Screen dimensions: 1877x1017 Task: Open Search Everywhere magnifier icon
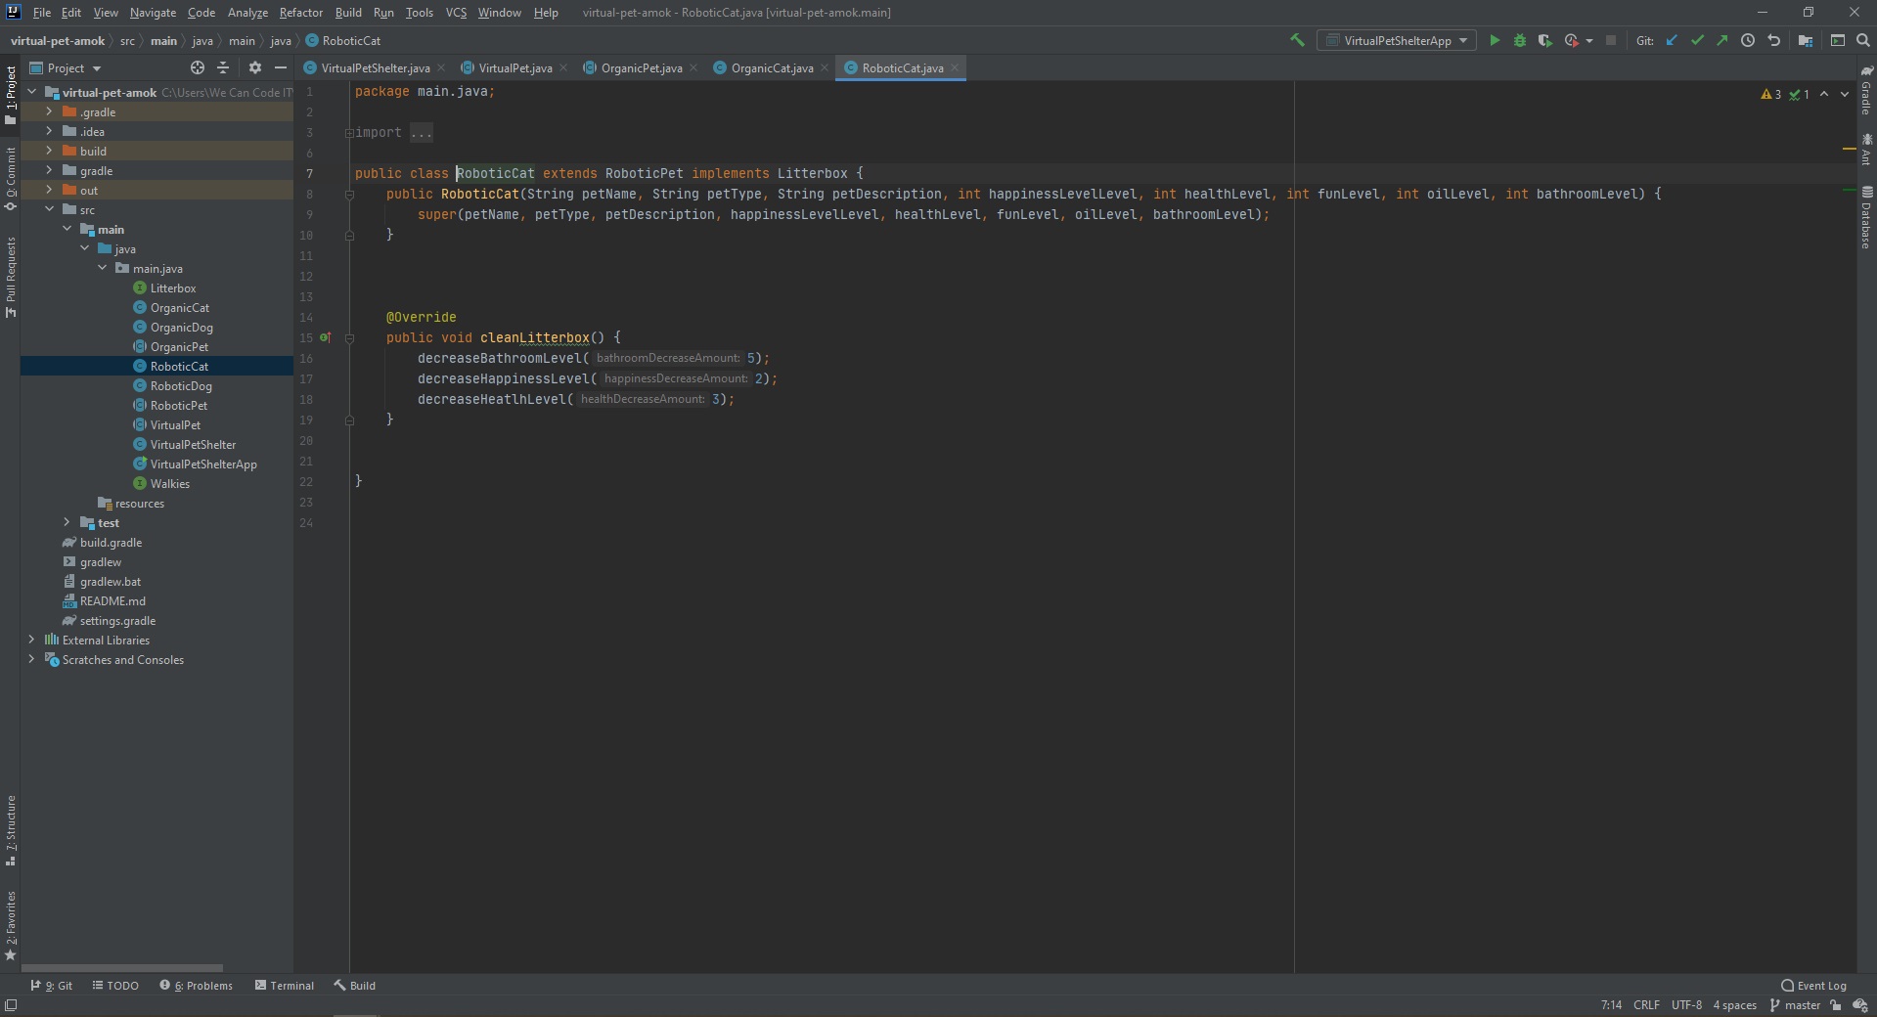click(1862, 40)
